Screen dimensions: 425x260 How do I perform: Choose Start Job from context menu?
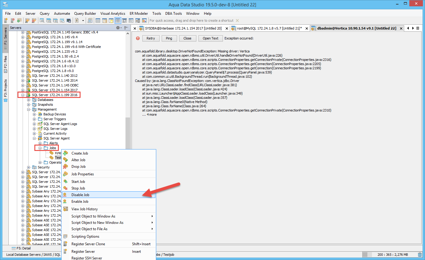coord(109,182)
